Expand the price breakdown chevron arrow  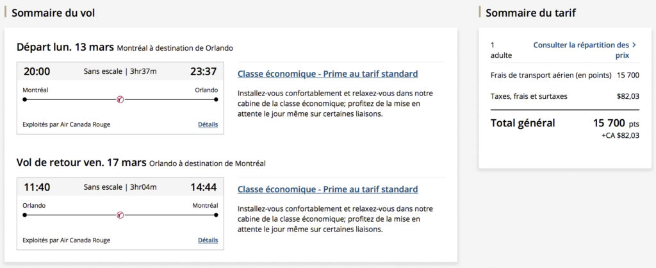(634, 45)
